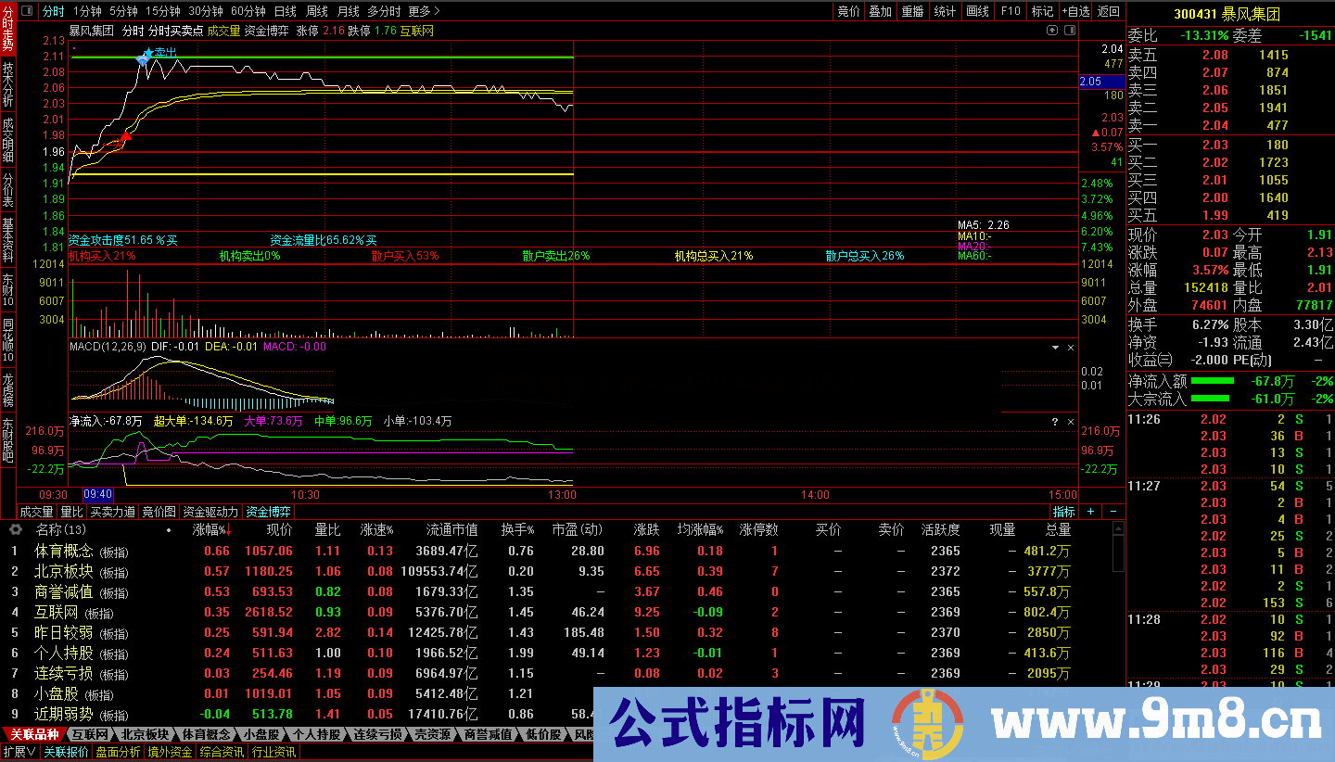Click the plus icon beside 指标
This screenshot has height=762, width=1335.
pyautogui.click(x=1090, y=512)
